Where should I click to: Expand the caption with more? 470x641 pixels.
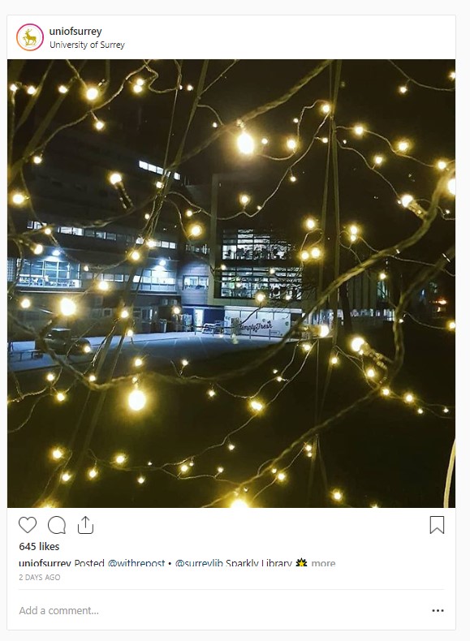[323, 563]
